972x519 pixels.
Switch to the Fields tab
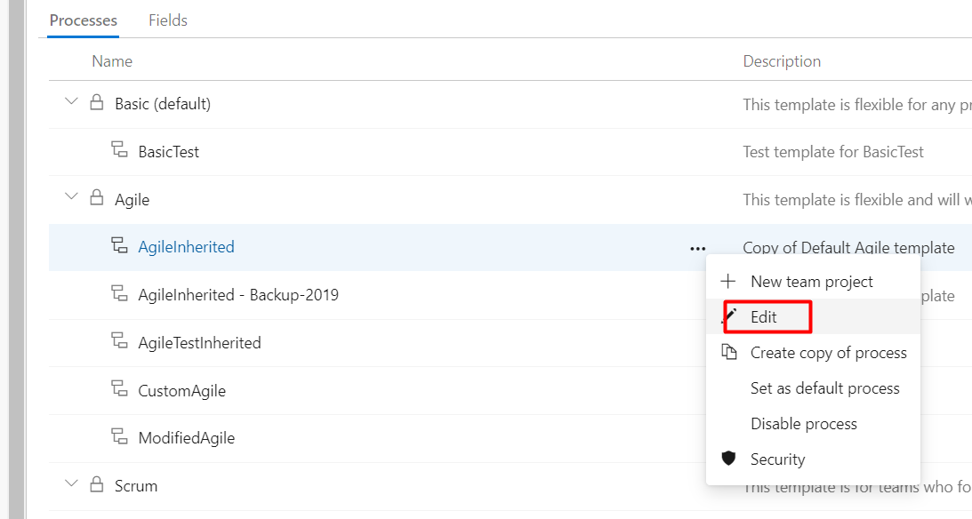[168, 20]
